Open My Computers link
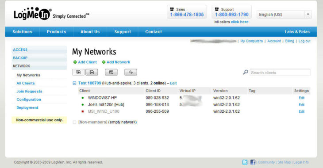This screenshot has width=323, height=168. [251, 41]
